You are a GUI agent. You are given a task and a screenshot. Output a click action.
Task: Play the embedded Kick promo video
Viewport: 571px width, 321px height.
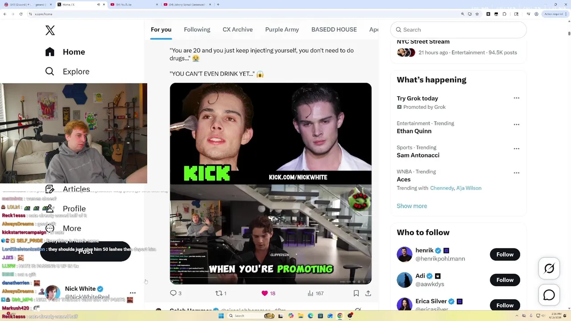(x=270, y=183)
